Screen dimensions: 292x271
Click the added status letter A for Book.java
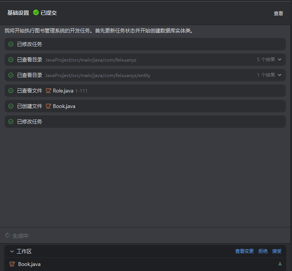(280, 264)
